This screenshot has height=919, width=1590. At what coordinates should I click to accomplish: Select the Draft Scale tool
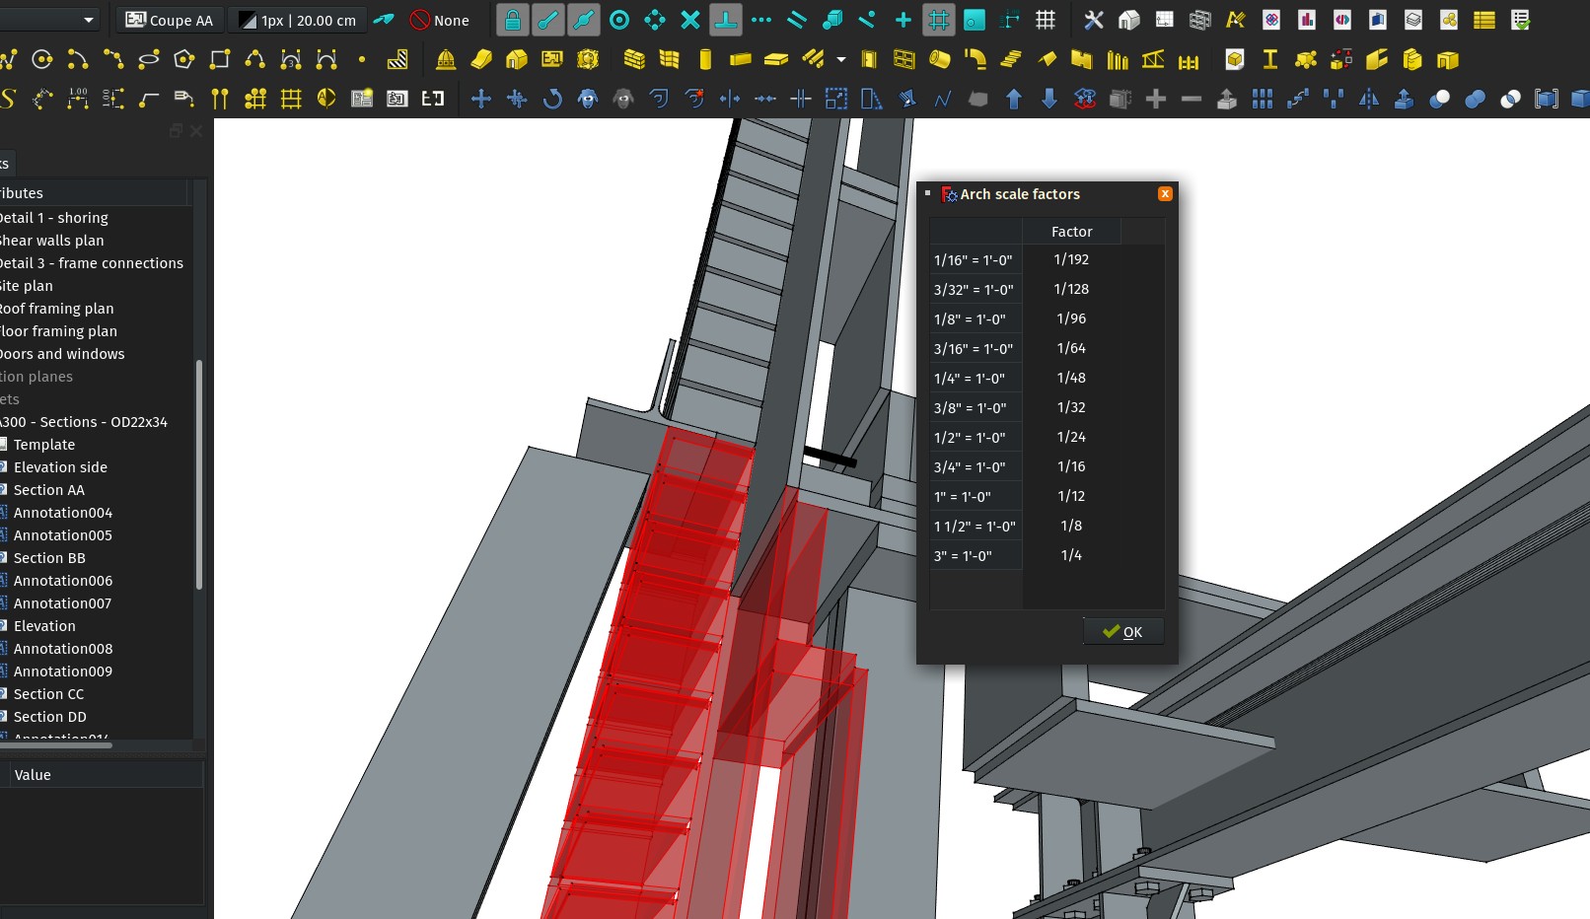pos(836,99)
